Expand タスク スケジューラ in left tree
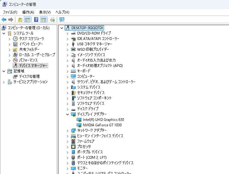229x174 pixels. 10,39
